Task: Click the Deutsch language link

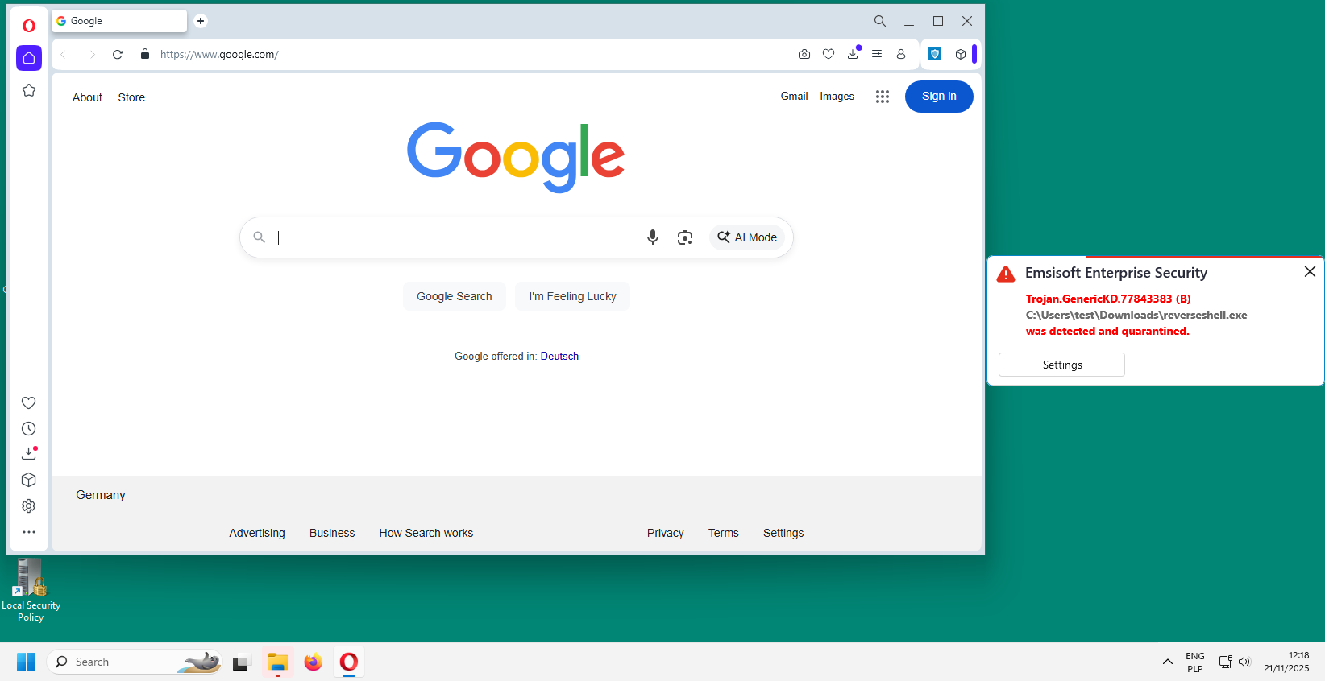Action: 559,356
